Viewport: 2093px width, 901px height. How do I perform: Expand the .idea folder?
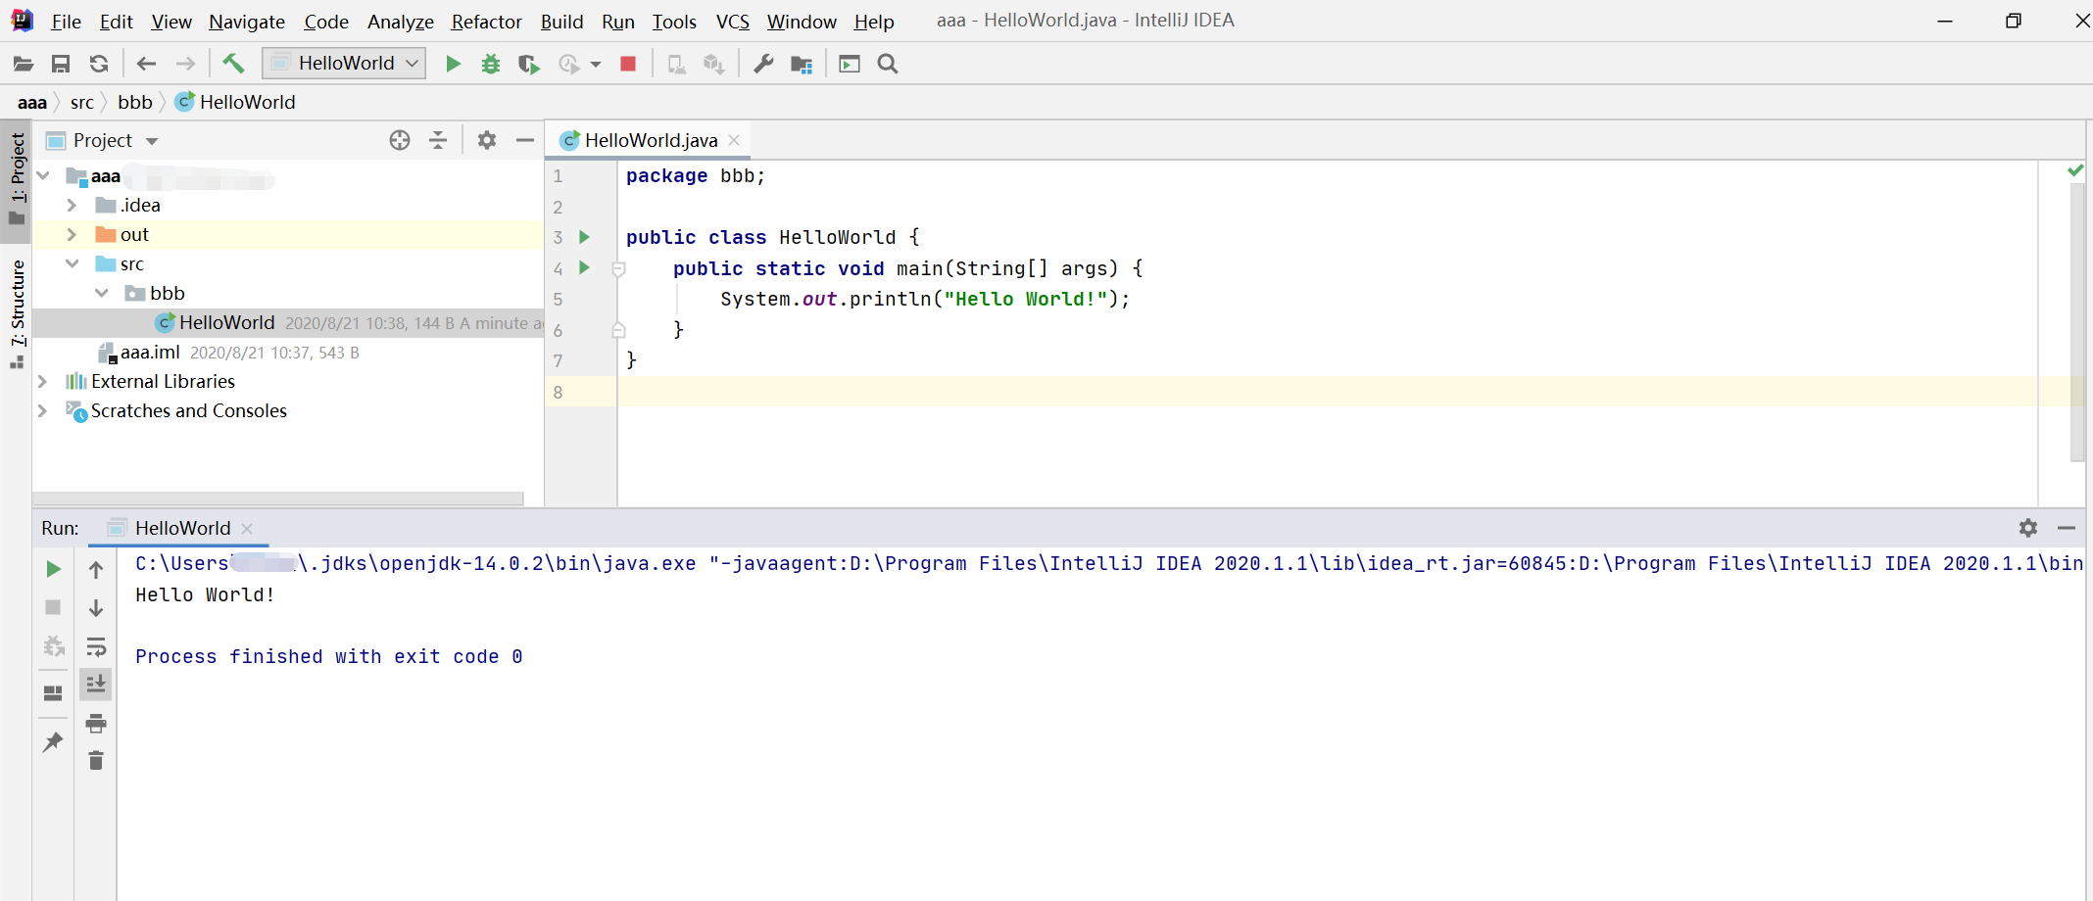pos(72,205)
